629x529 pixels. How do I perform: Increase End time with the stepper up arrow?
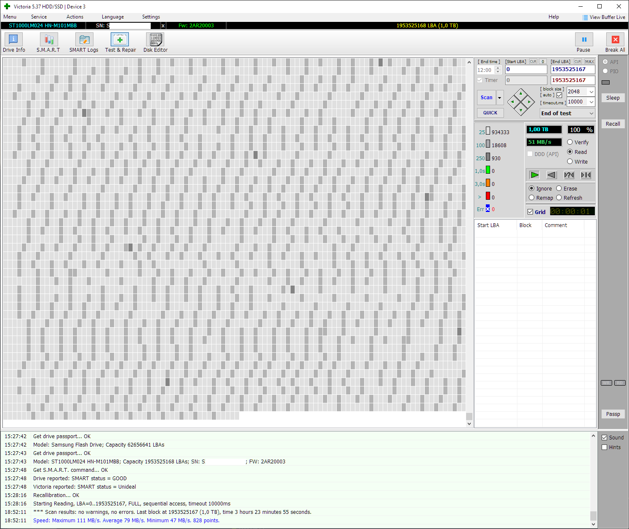tap(498, 68)
